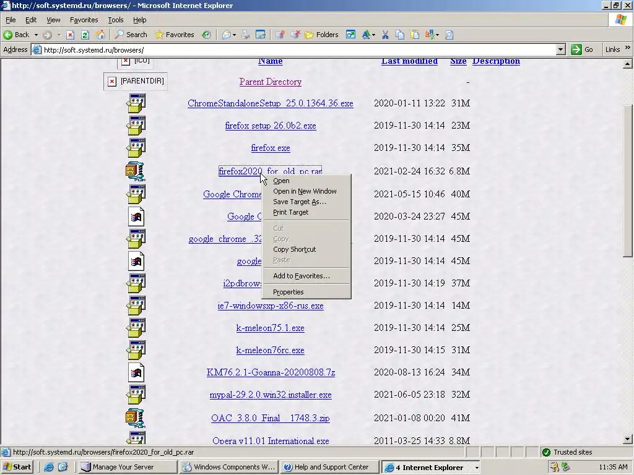The height and width of the screenshot is (475, 634).
Task: Click the installer icon beside firefox.exe
Action: (136, 147)
